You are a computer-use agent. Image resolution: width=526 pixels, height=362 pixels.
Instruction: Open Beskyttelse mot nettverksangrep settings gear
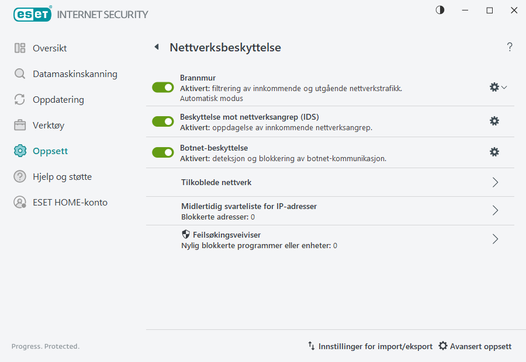coord(494,121)
